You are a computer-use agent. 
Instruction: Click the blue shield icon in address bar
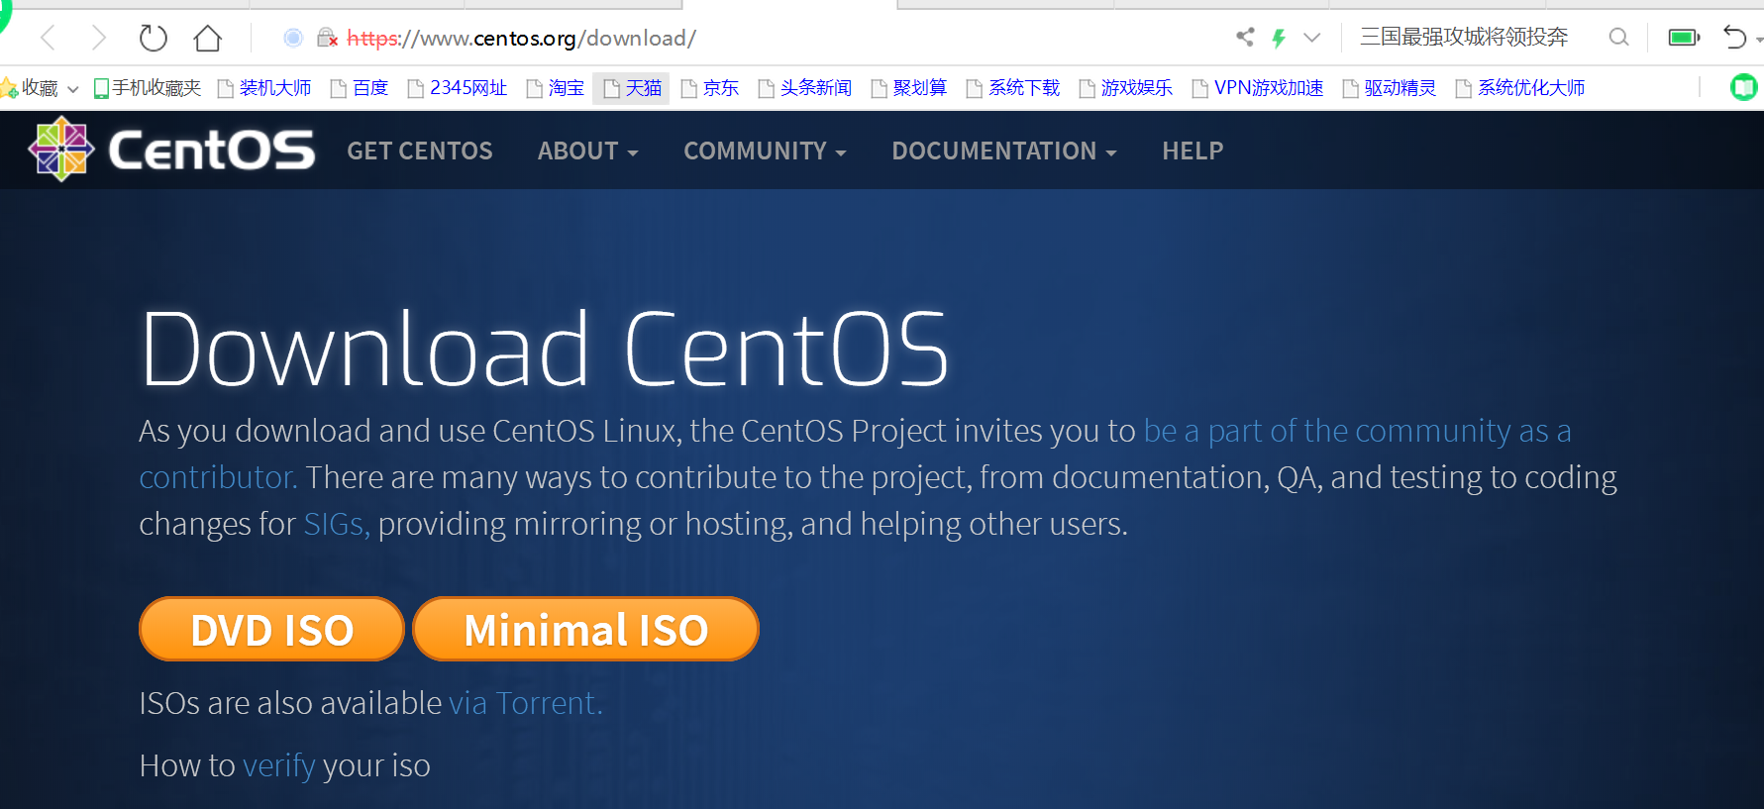pyautogui.click(x=293, y=38)
